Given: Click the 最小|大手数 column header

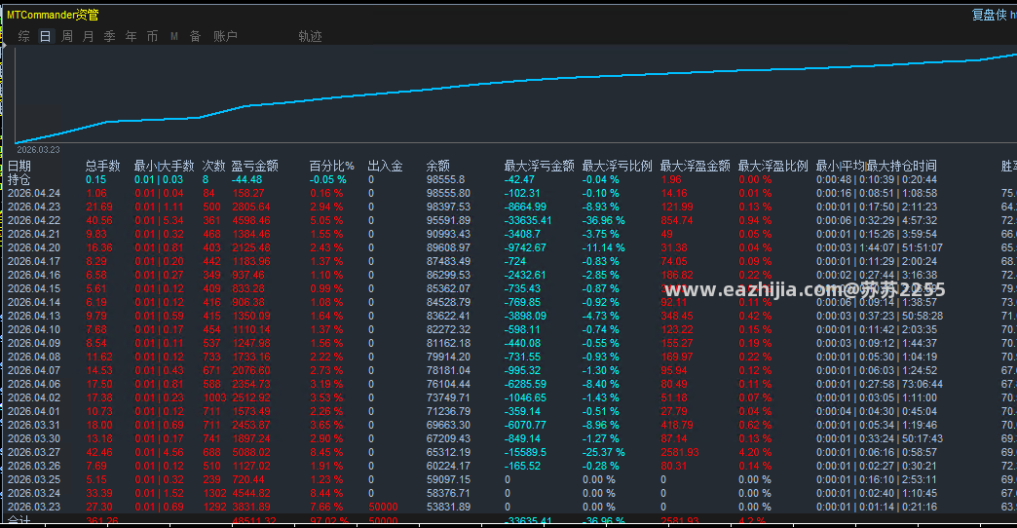Looking at the screenshot, I should (x=164, y=166).
